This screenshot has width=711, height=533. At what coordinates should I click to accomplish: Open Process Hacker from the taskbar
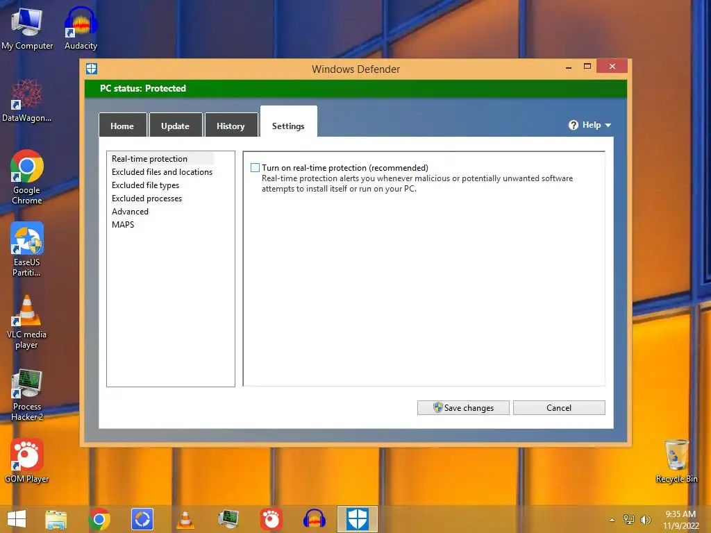click(x=228, y=519)
